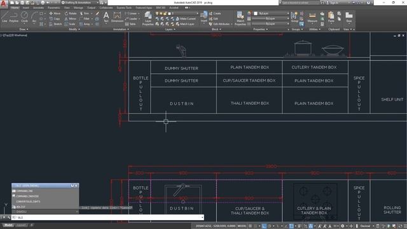
Task: Activate the Stretch command
Action: (55, 24)
